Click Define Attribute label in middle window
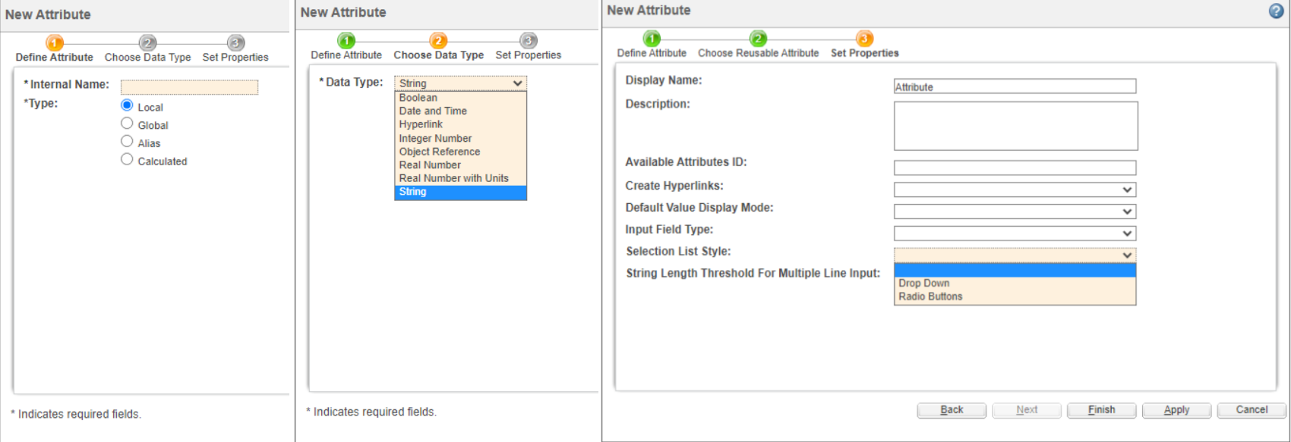This screenshot has height=442, width=1291. tap(346, 55)
